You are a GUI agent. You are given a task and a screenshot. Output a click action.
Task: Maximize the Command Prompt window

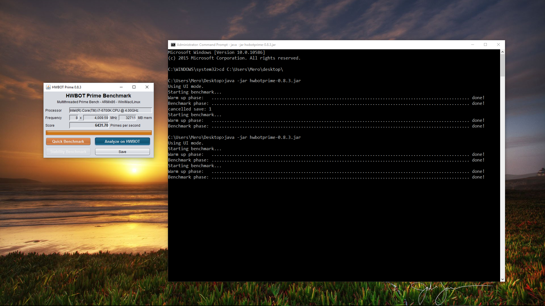485,44
